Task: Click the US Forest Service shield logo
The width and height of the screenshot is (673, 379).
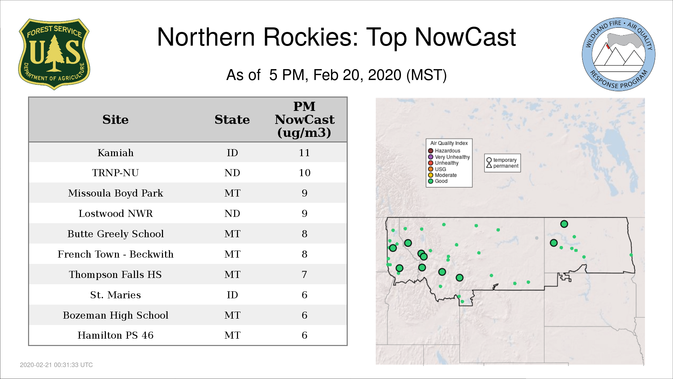Action: (x=54, y=54)
